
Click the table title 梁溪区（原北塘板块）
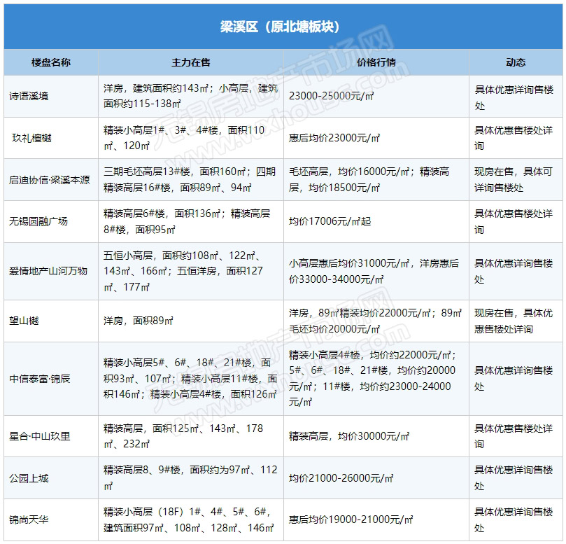[x=280, y=27]
